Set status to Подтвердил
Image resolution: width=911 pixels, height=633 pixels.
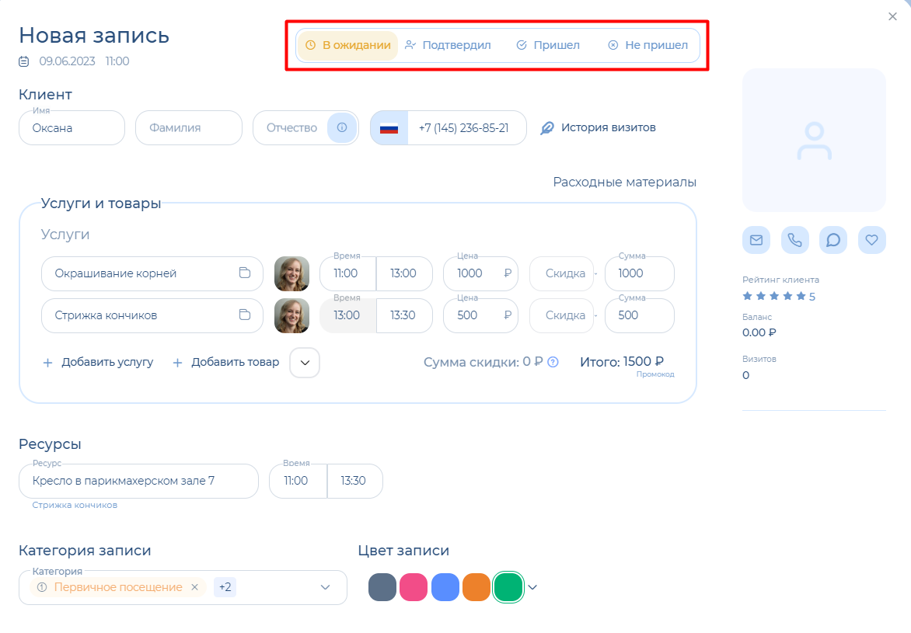point(448,45)
